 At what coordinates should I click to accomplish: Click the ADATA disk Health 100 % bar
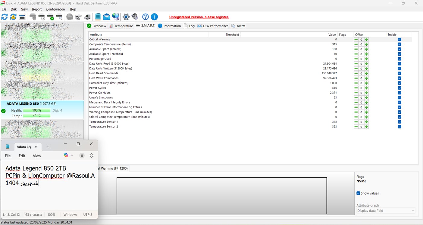(x=37, y=110)
